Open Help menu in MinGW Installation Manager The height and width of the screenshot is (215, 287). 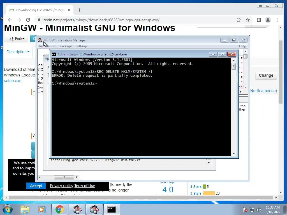tap(242, 46)
